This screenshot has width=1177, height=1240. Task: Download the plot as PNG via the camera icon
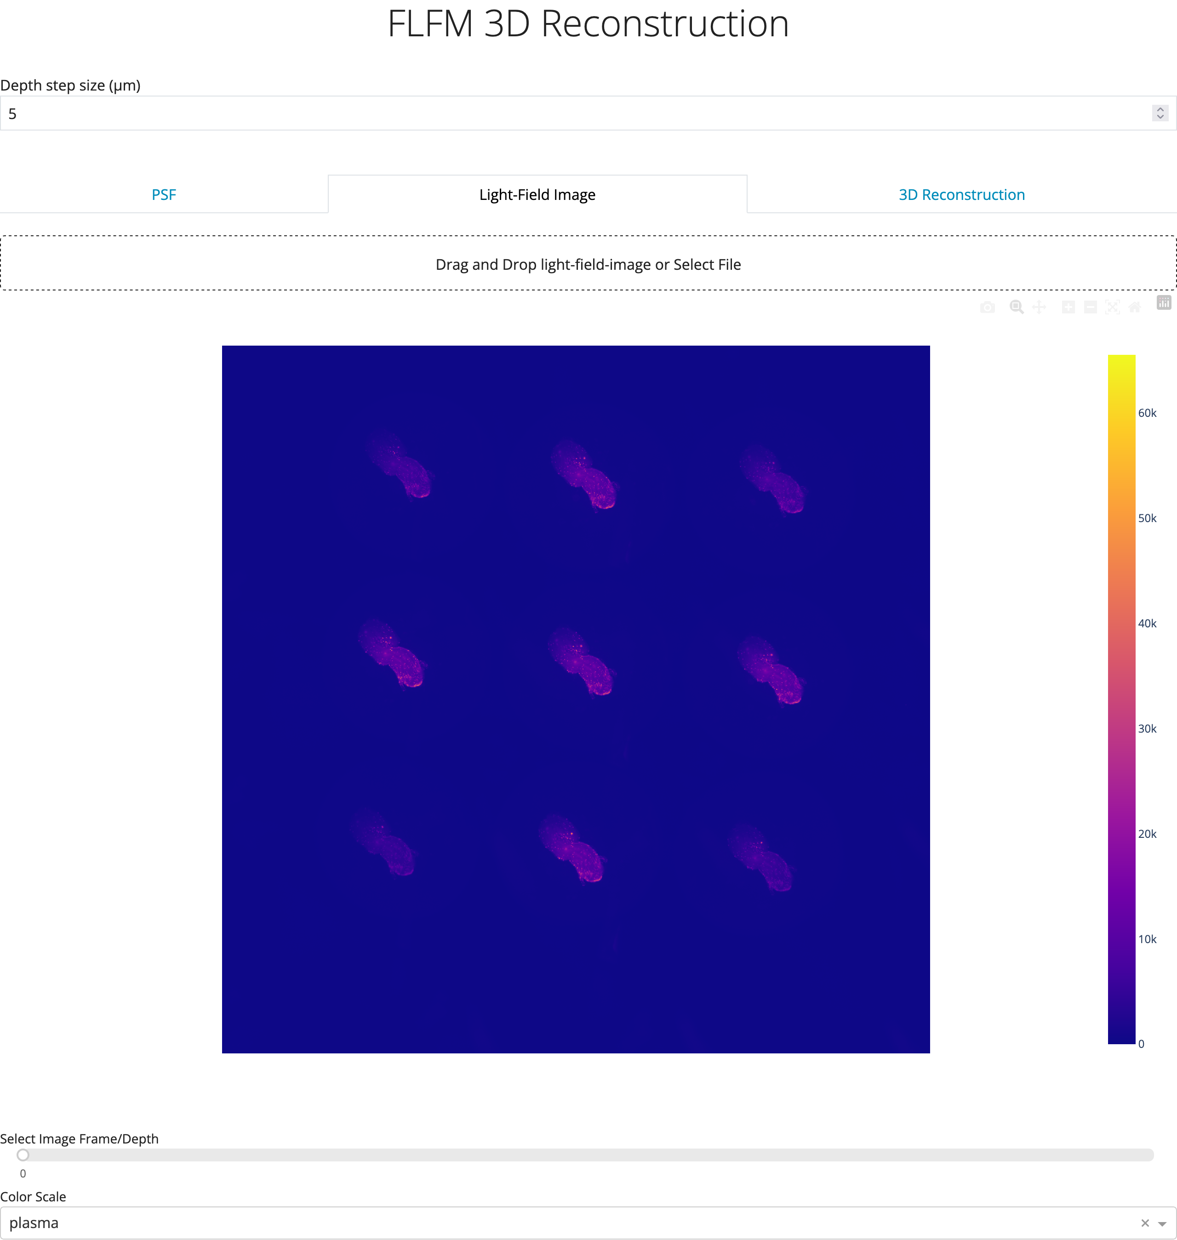pyautogui.click(x=987, y=307)
